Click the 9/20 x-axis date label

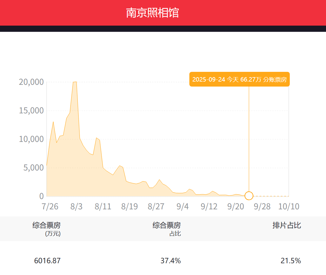click(235, 206)
